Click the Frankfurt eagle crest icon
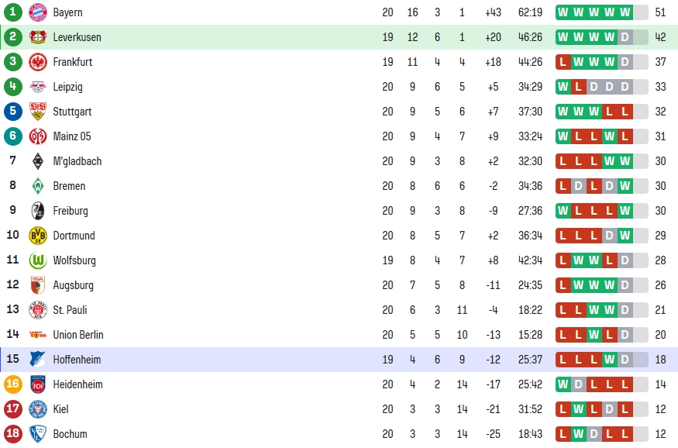This screenshot has height=448, width=678. tap(38, 62)
